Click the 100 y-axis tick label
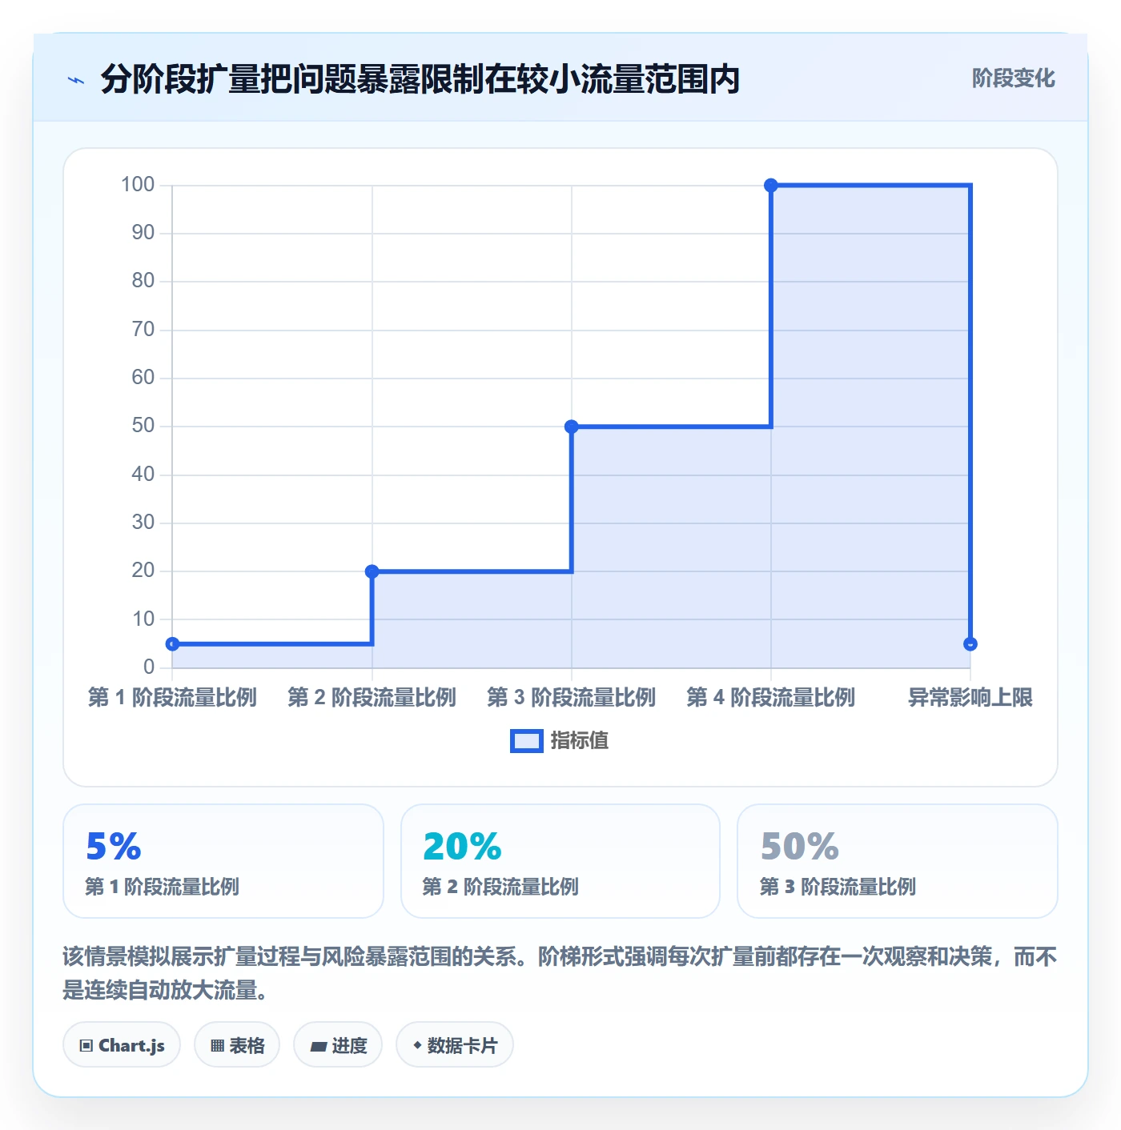Image resolution: width=1121 pixels, height=1130 pixels. pyautogui.click(x=138, y=185)
